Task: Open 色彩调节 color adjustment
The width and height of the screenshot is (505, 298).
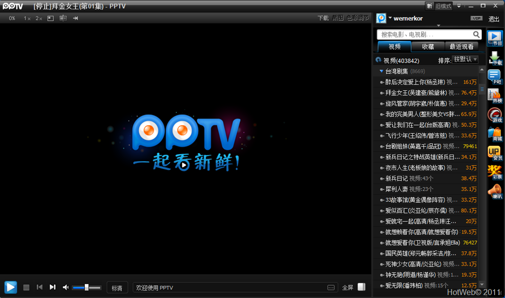Action: [x=358, y=18]
